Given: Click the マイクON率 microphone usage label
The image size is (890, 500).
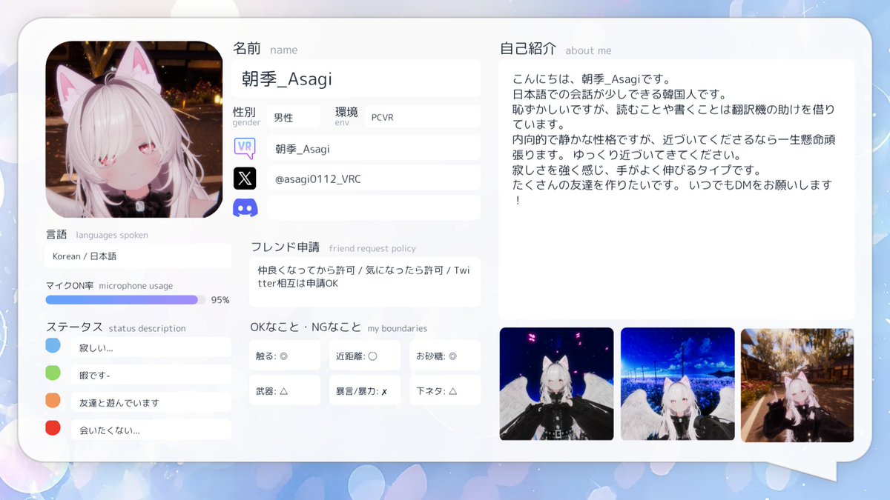Looking at the screenshot, I should [109, 285].
